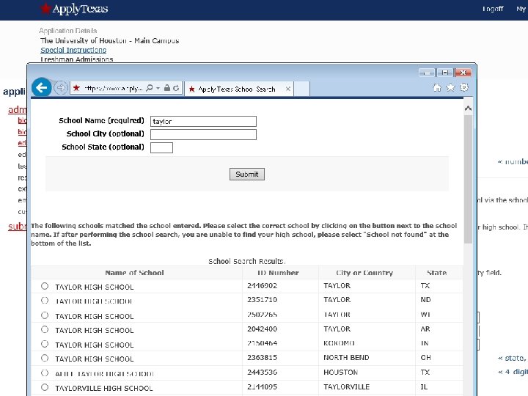Click the browser home icon
The image size is (528, 396).
click(x=437, y=88)
